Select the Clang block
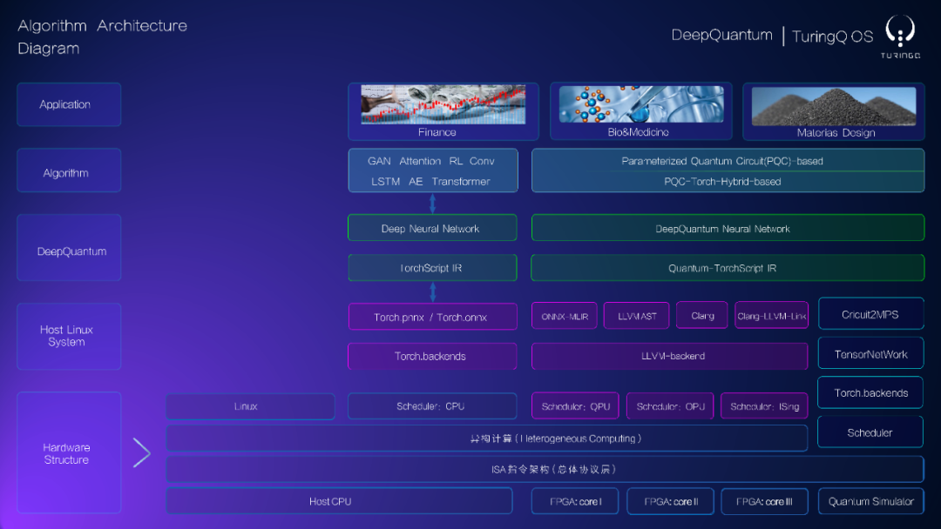Screen dimensions: 941x529 pyautogui.click(x=701, y=316)
